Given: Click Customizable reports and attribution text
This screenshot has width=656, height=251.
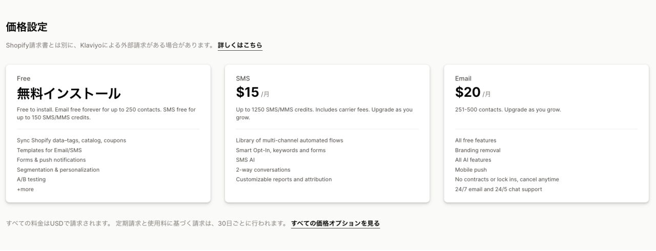Looking at the screenshot, I should click(284, 180).
